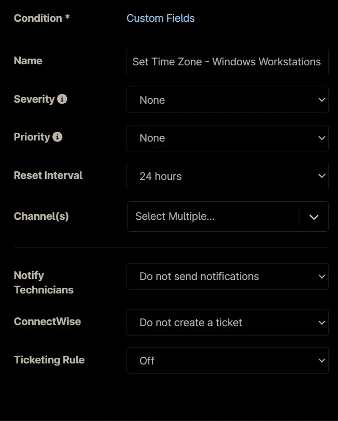This screenshot has width=338, height=421.
Task: Click the Ticketing Rule chevron arrow
Action: point(321,360)
